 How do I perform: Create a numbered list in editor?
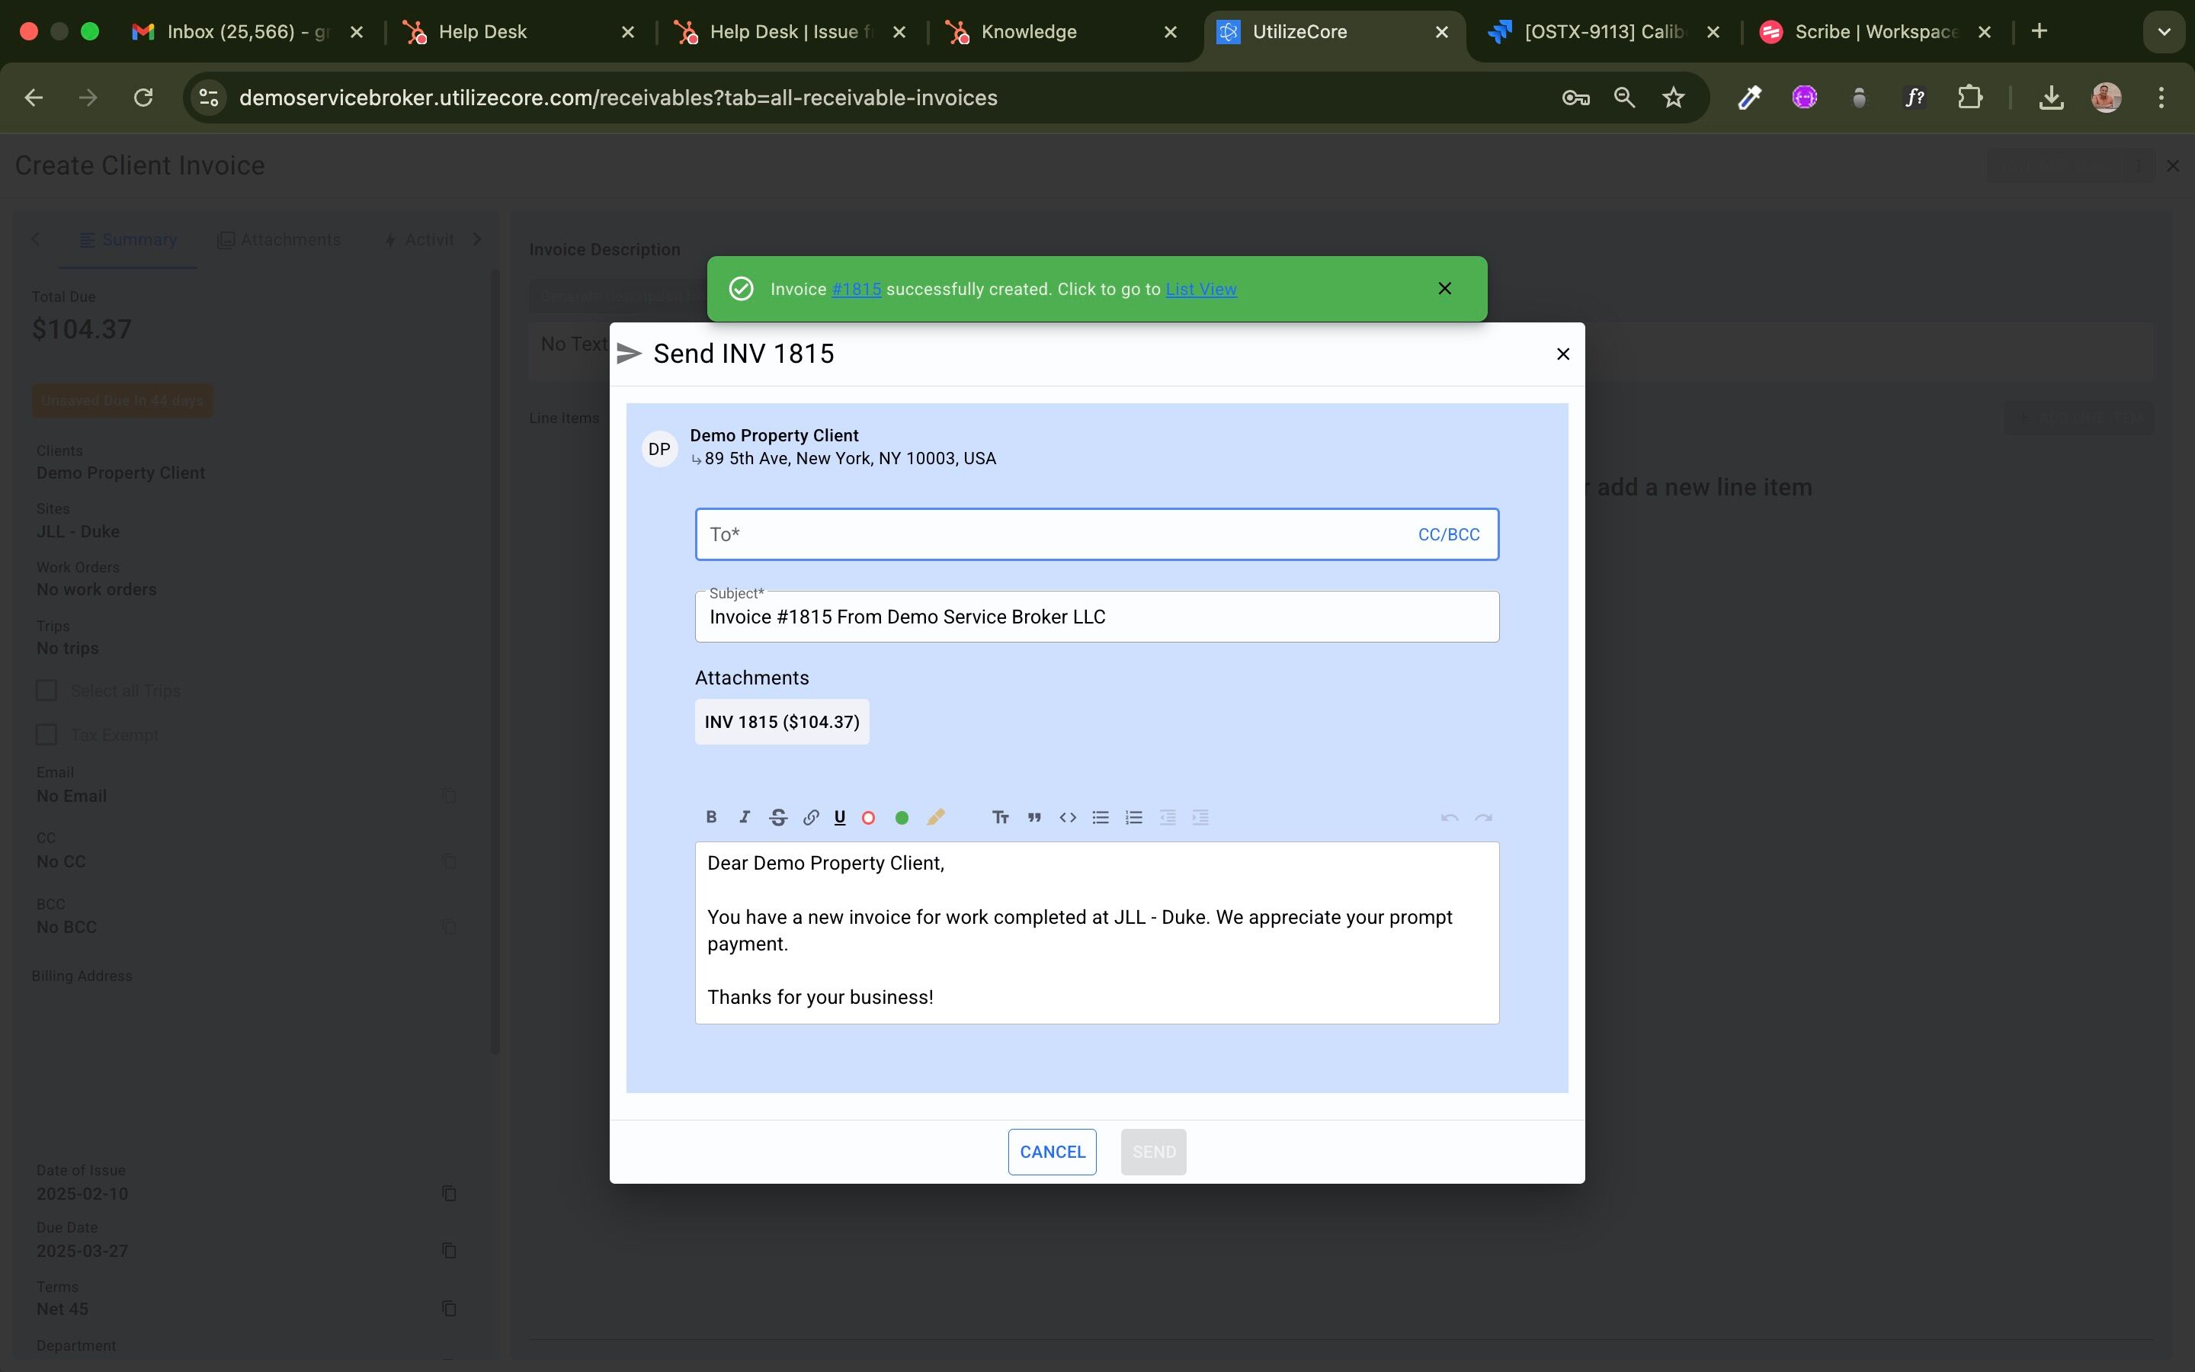pyautogui.click(x=1134, y=816)
